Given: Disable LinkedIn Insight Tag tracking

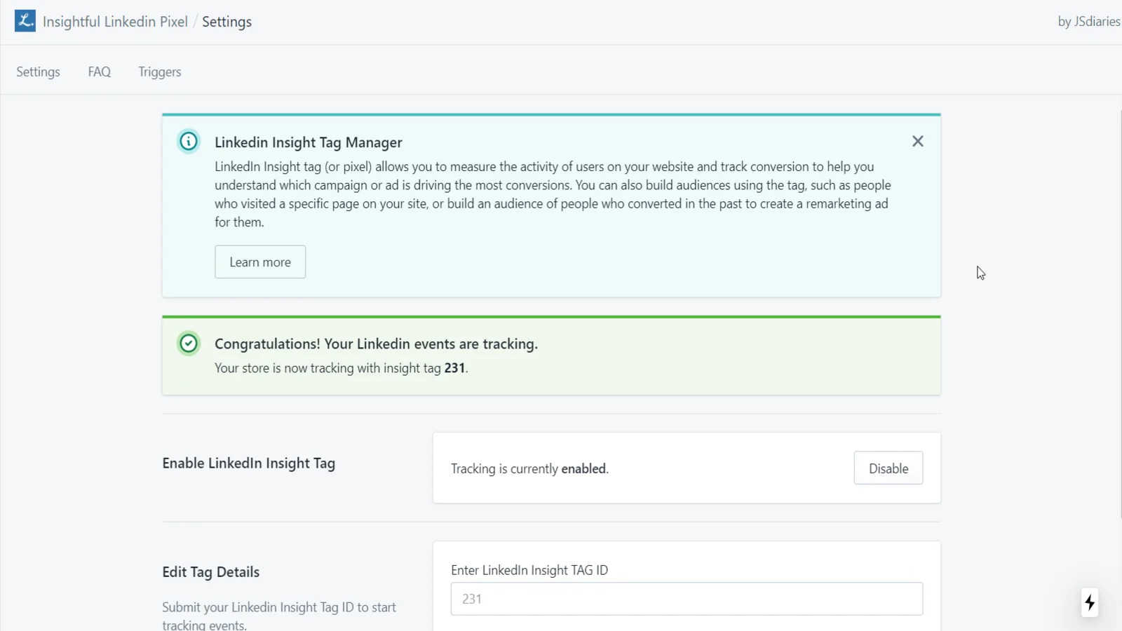Looking at the screenshot, I should 888,468.
